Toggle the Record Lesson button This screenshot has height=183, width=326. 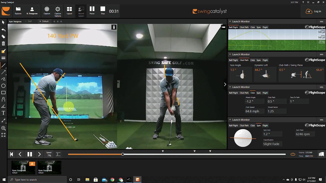point(81,11)
